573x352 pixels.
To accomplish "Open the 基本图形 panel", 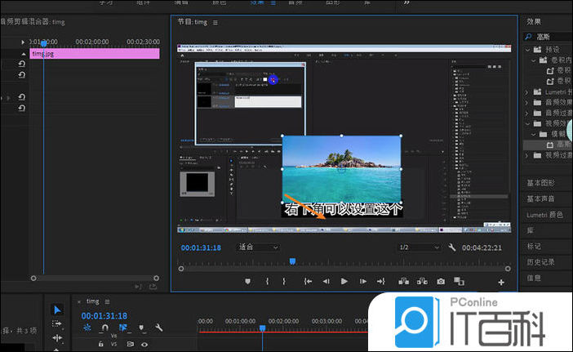I will 540,183.
